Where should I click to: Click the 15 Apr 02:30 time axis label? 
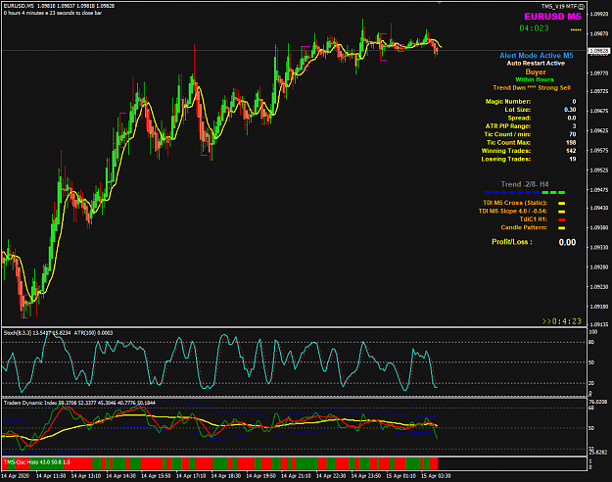[x=436, y=476]
